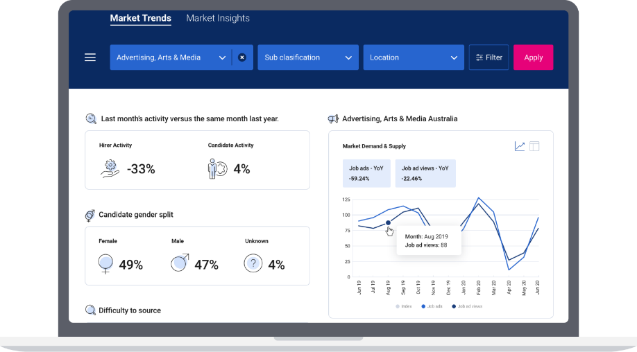Viewport: 637px width, 352px height.
Task: Switch to line chart view icon
Action: pos(520,146)
